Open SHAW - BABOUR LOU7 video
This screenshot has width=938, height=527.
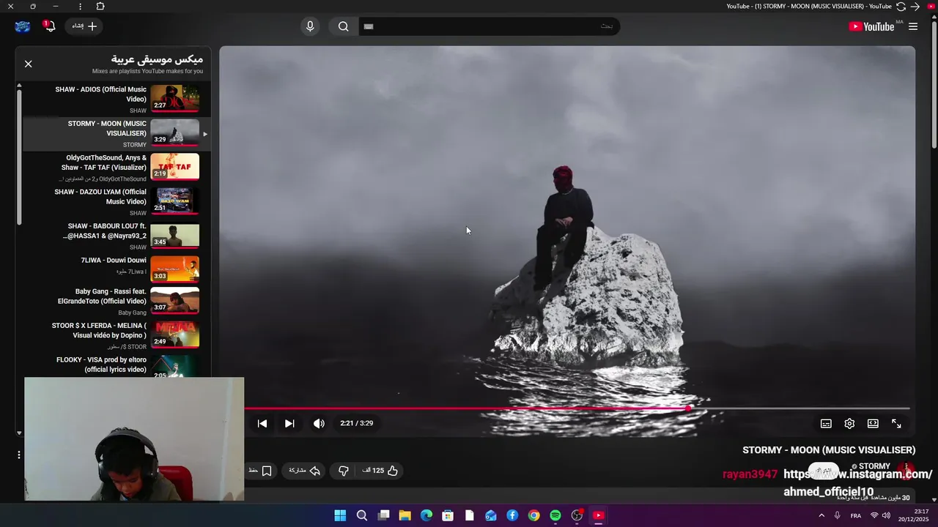pos(117,236)
